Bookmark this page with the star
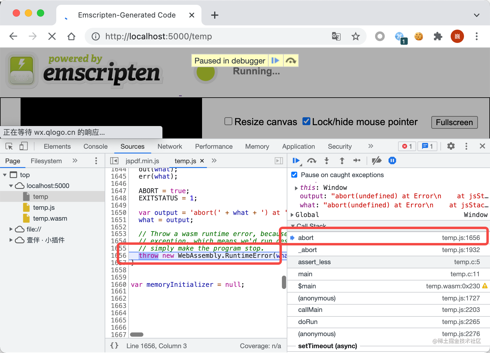This screenshot has height=353, width=490. (356, 37)
